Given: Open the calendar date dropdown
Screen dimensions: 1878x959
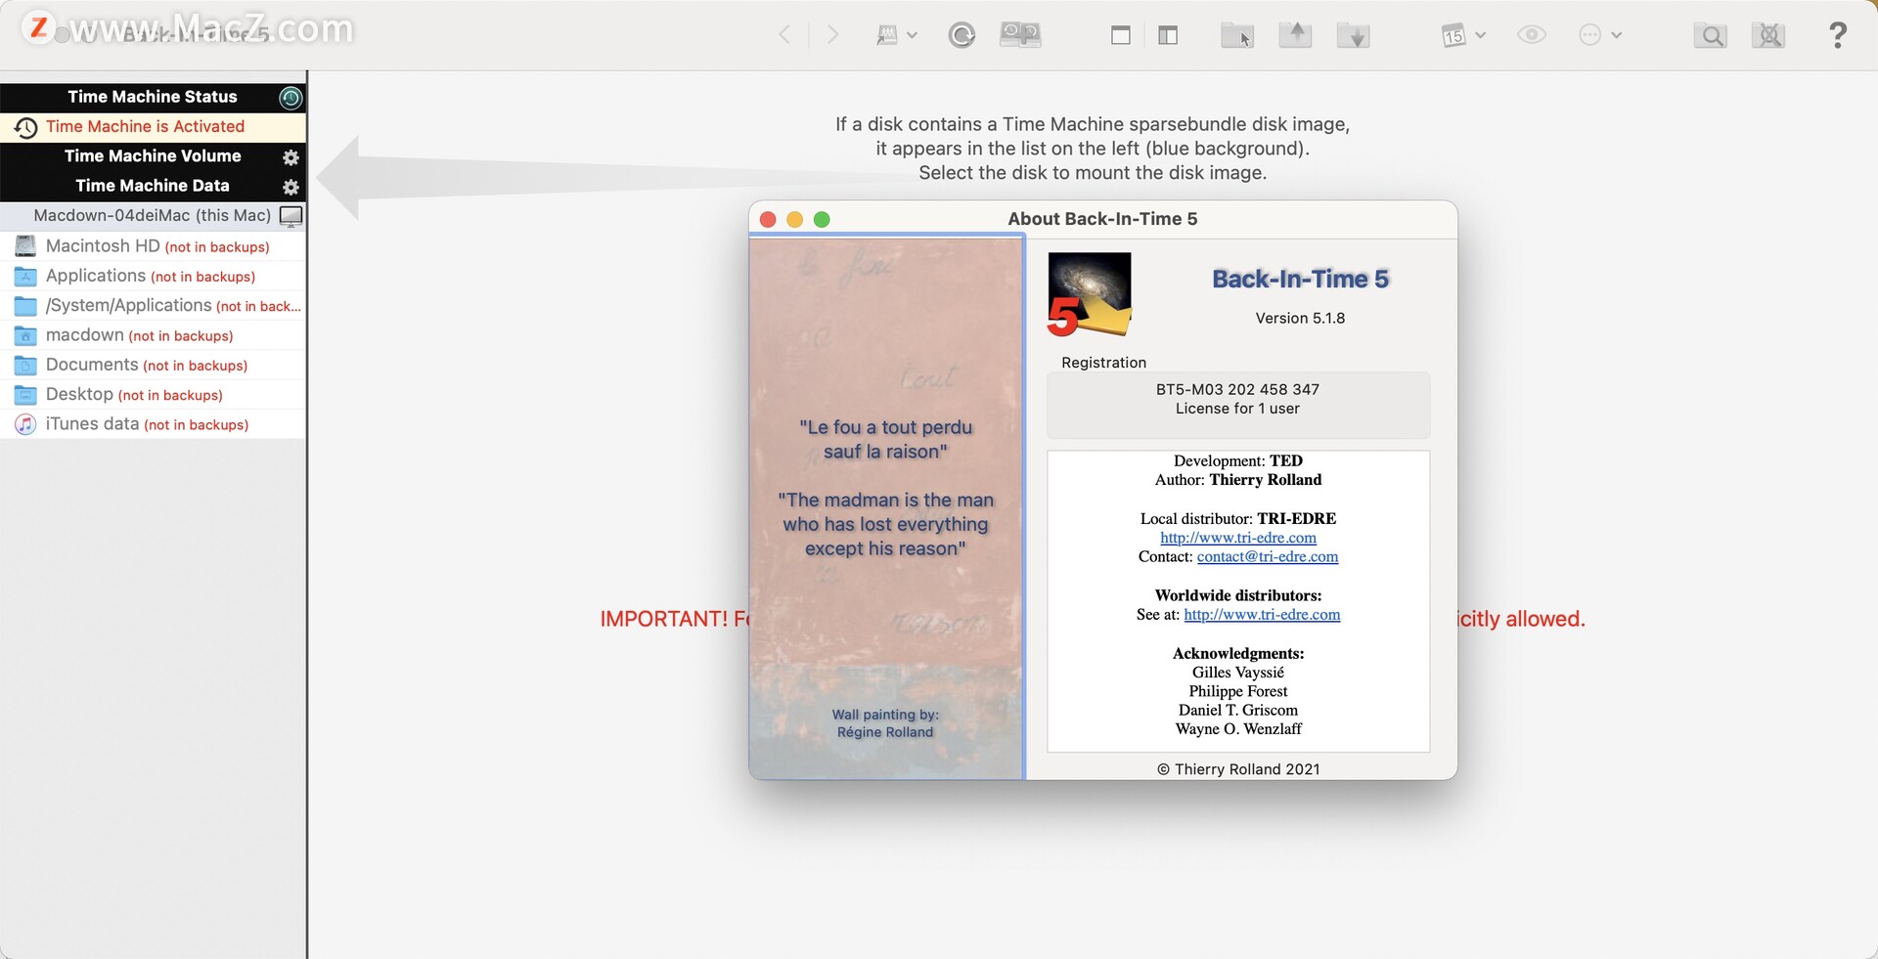Looking at the screenshot, I should pyautogui.click(x=1463, y=35).
